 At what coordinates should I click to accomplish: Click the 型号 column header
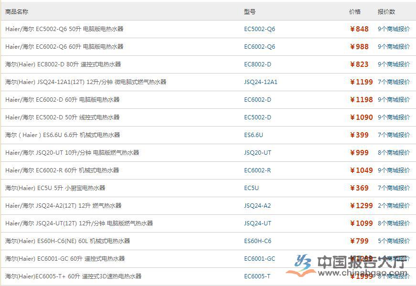click(250, 11)
